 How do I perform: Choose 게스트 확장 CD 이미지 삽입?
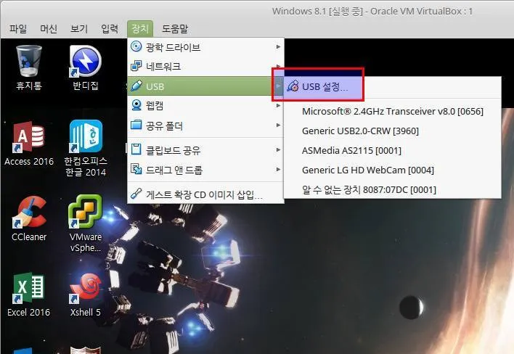pyautogui.click(x=205, y=194)
